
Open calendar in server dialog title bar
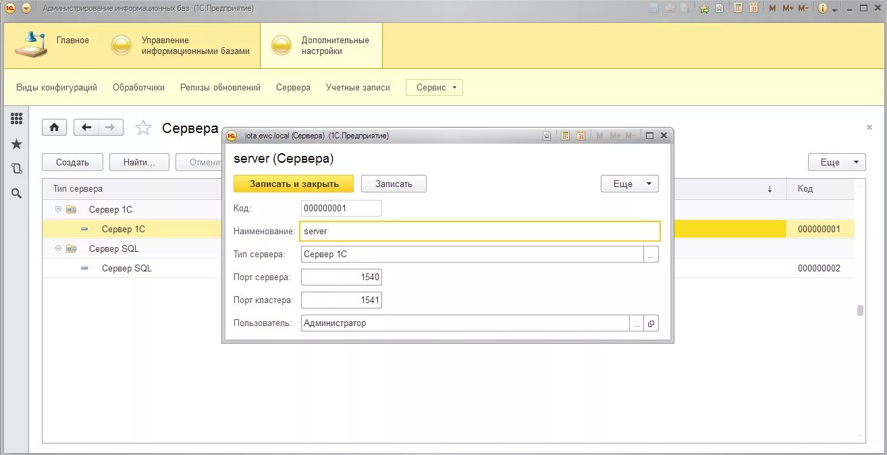coord(581,136)
